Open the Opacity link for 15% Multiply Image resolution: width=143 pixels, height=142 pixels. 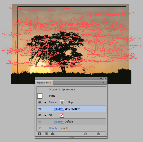[59, 109]
